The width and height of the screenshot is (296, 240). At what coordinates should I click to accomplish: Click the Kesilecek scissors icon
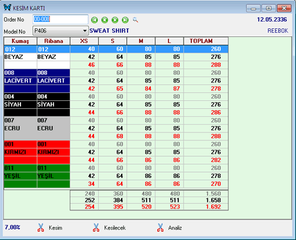[x=96, y=227]
